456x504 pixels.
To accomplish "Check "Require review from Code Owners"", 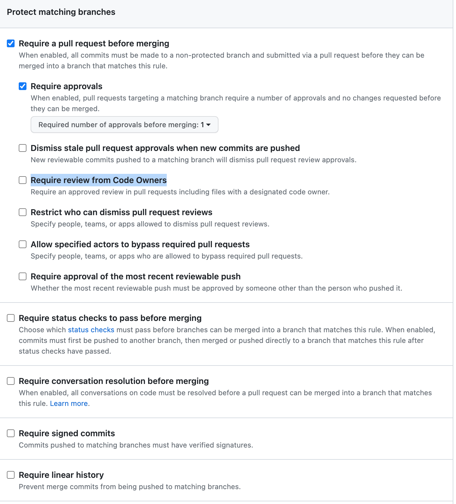I will [x=23, y=180].
